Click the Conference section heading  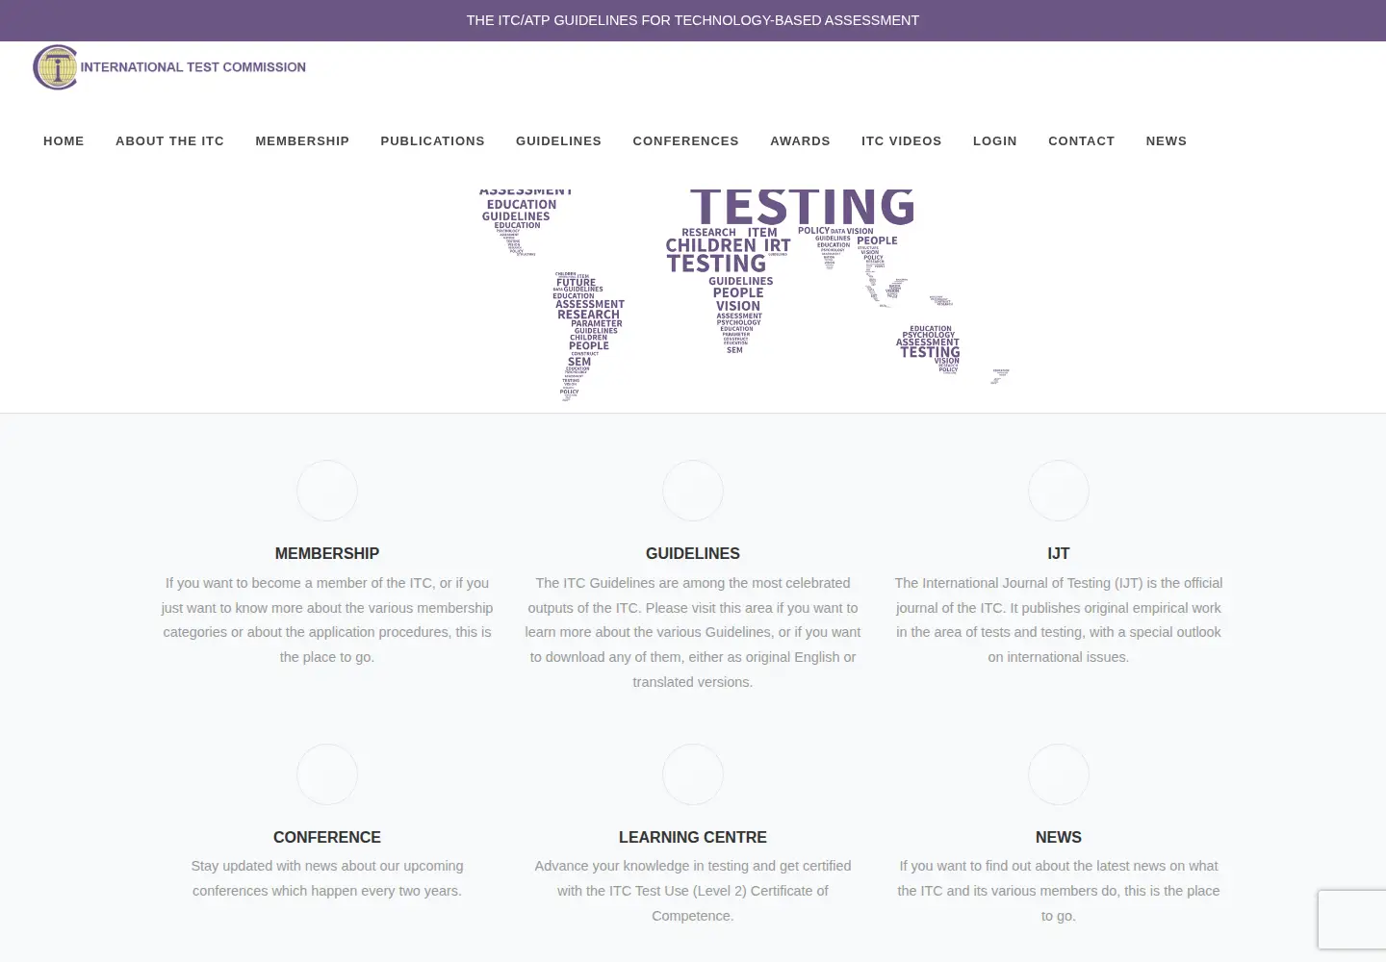(x=327, y=837)
